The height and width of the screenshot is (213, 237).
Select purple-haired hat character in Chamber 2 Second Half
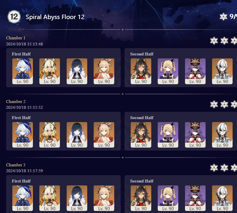[x=195, y=135]
